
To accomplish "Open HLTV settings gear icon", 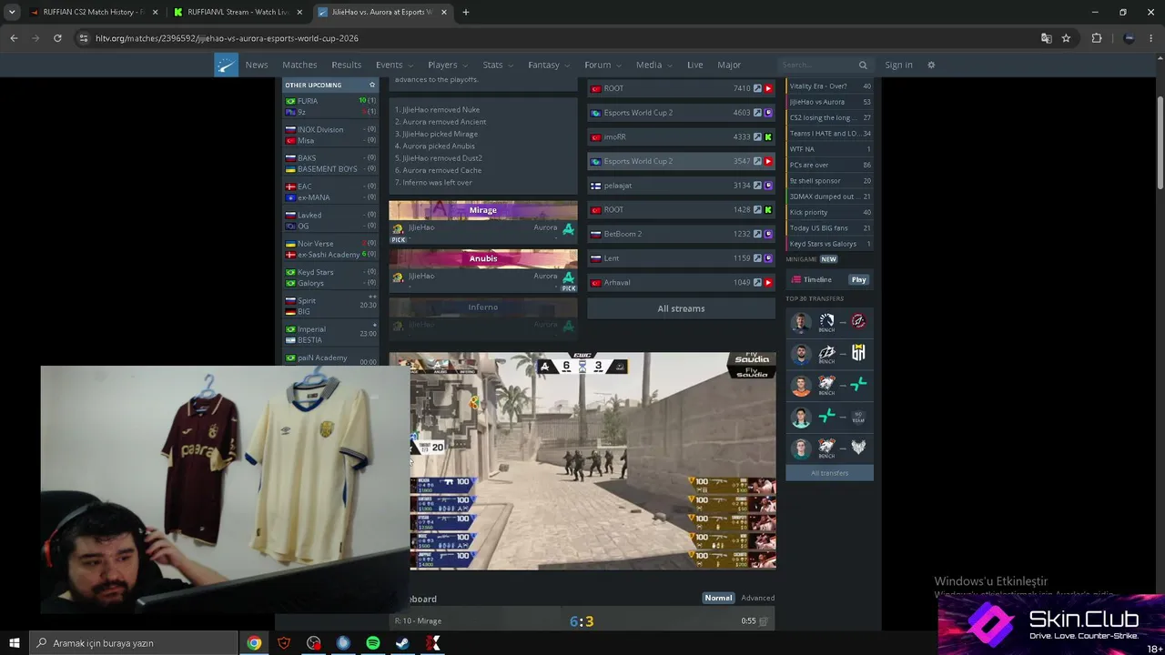I will 931,65.
